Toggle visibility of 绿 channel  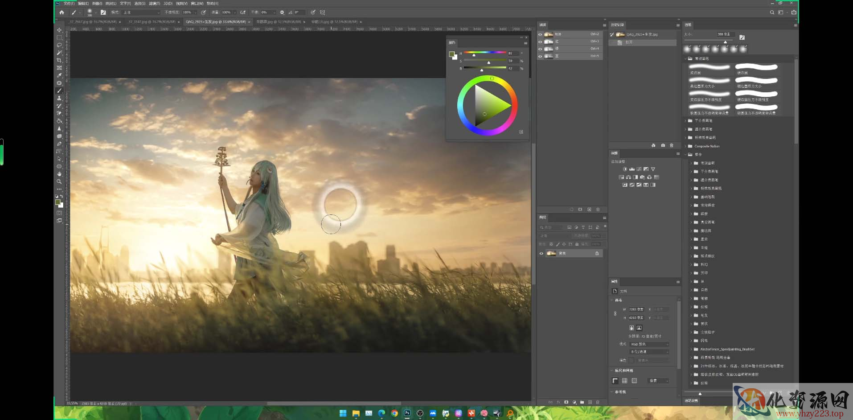540,49
